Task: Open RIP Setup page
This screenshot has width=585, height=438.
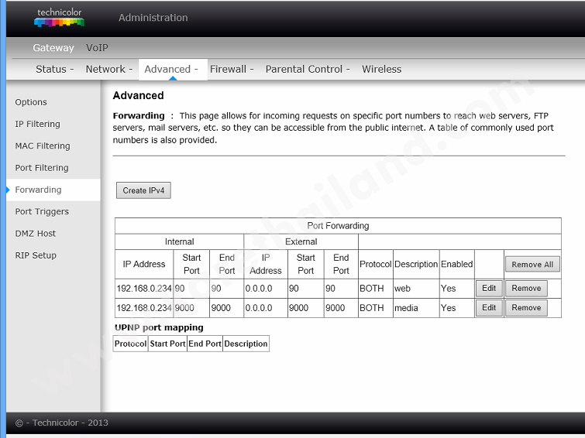Action: click(36, 255)
